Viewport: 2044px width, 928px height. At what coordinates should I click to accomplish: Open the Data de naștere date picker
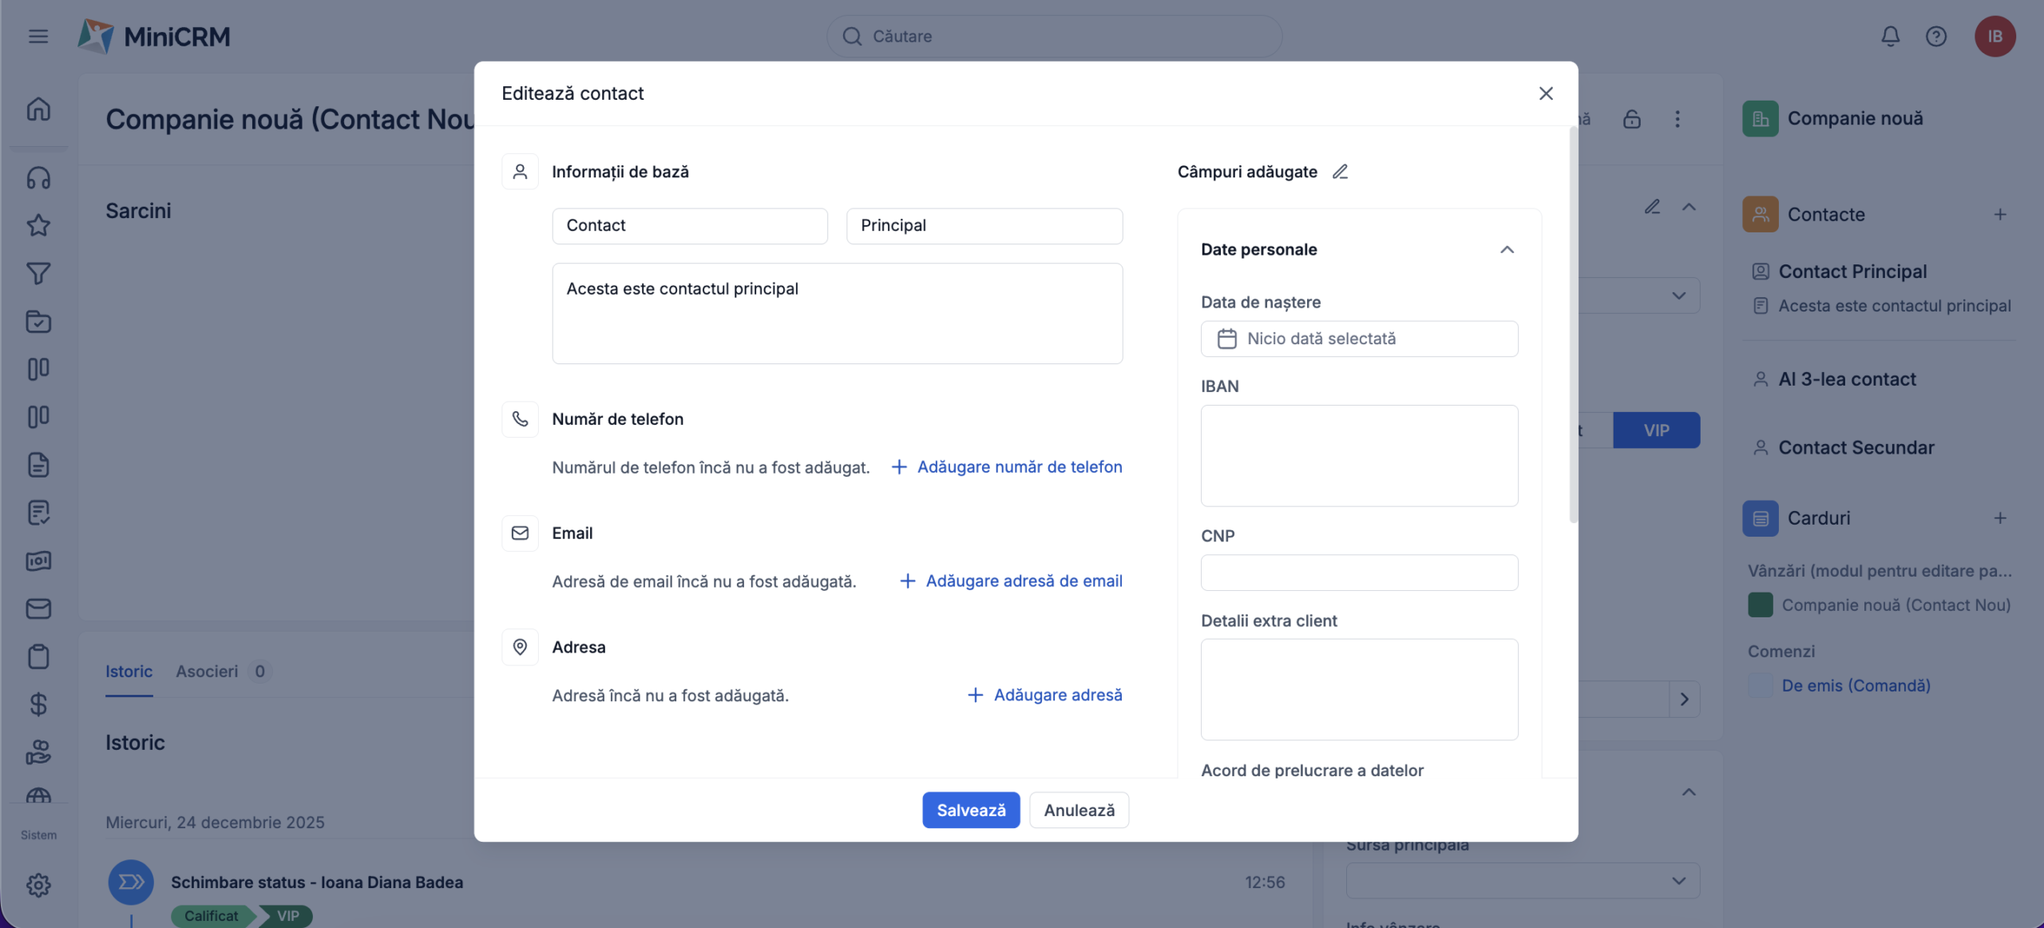(x=1359, y=339)
